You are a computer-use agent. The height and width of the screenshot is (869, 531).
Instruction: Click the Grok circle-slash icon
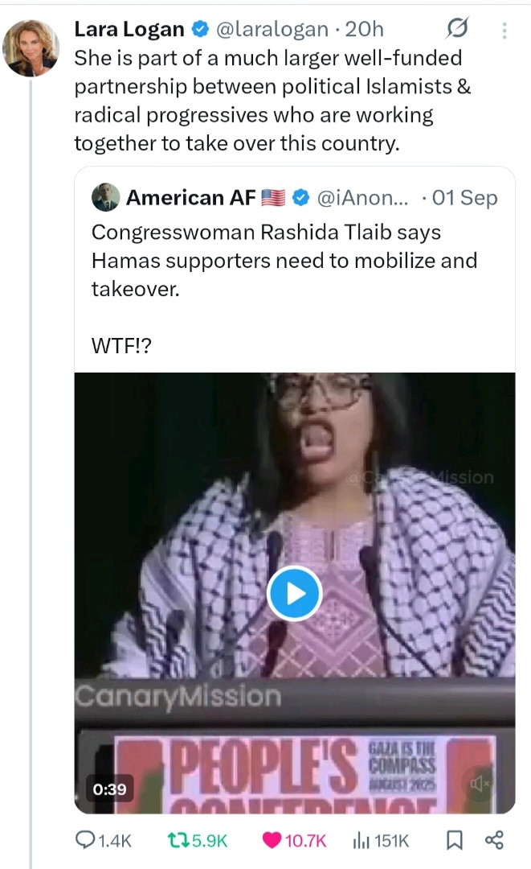click(456, 31)
